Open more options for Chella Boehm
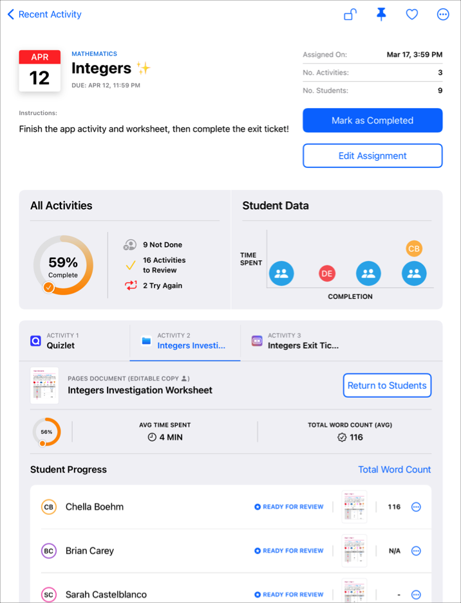Image resolution: width=461 pixels, height=603 pixels. pyautogui.click(x=416, y=507)
